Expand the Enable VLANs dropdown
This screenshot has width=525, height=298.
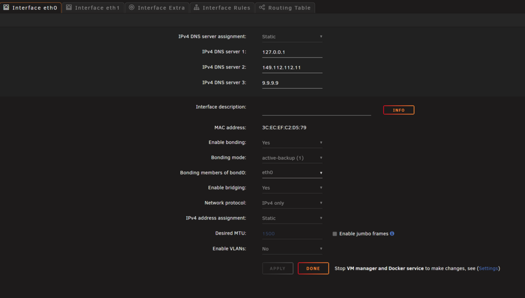click(x=292, y=249)
